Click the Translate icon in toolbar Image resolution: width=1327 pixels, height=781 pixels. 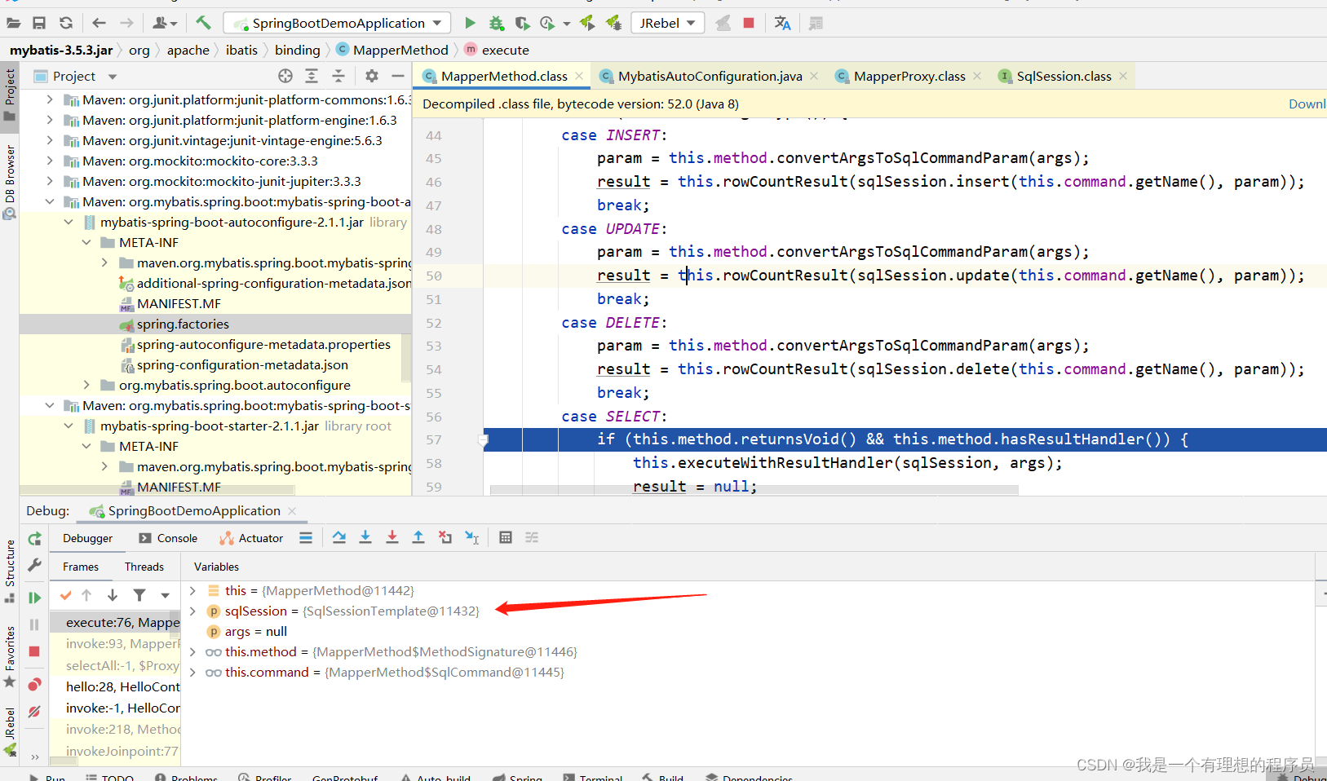(782, 23)
